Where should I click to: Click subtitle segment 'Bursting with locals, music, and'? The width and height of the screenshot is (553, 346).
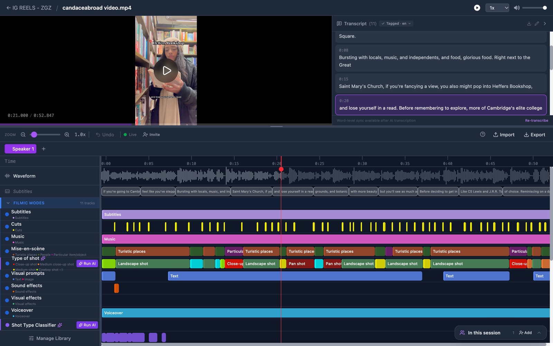203,191
